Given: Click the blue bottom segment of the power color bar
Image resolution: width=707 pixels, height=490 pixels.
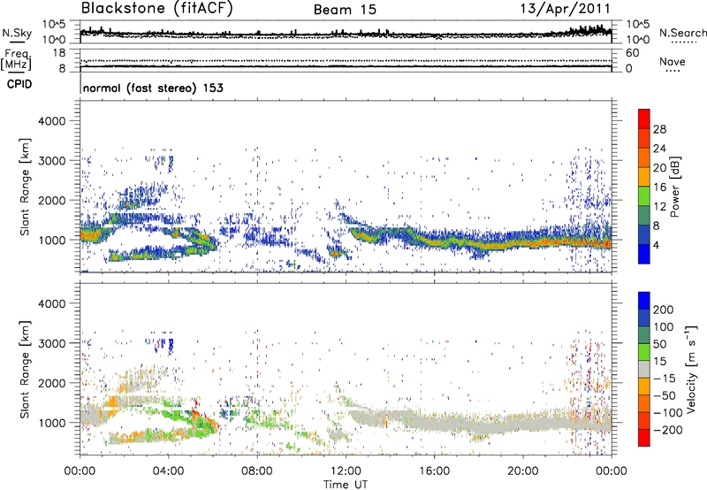Looking at the screenshot, I should pyautogui.click(x=644, y=255).
